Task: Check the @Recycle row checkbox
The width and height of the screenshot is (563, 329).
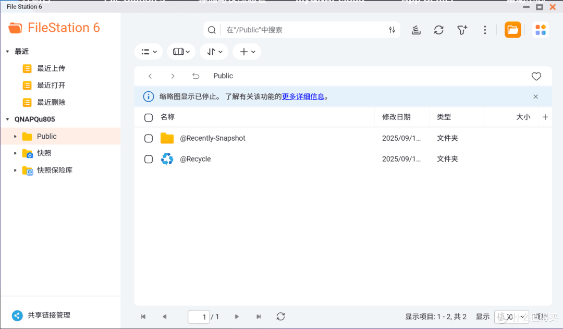Action: point(148,159)
